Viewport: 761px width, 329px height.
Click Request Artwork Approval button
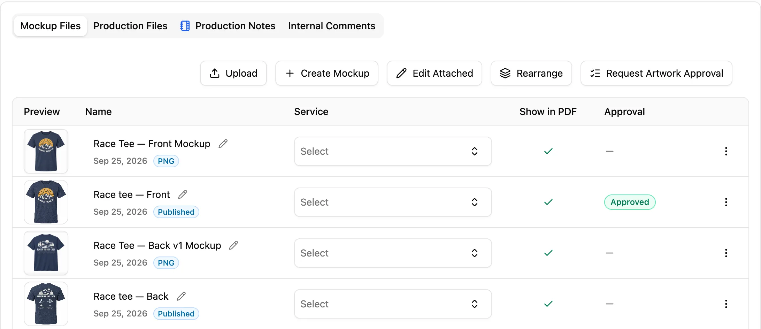tap(656, 73)
